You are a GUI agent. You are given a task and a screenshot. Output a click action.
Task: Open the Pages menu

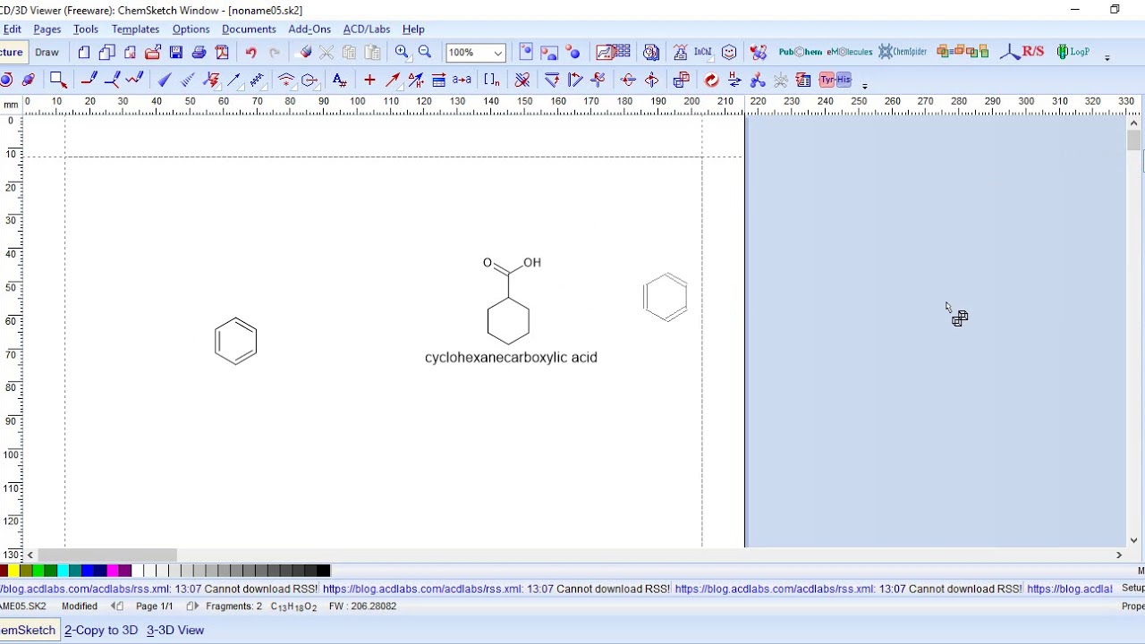point(47,30)
